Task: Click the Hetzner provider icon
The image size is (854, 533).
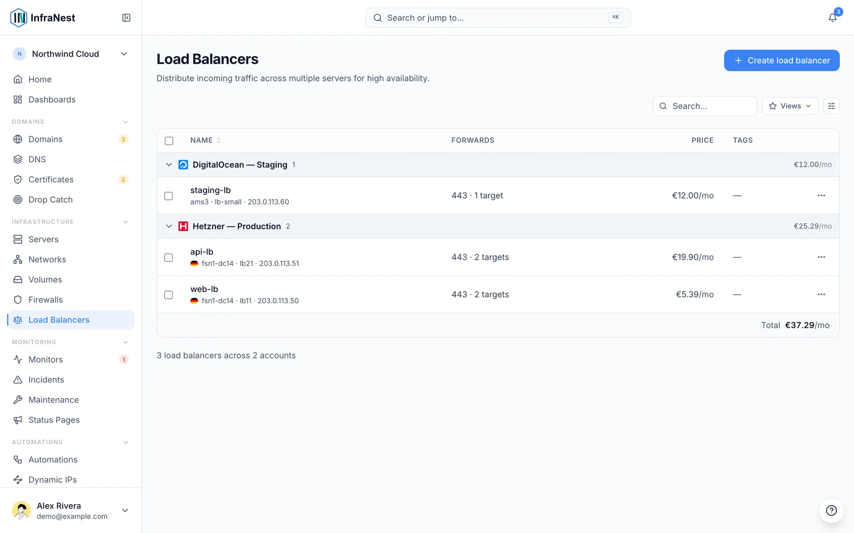Action: point(183,226)
